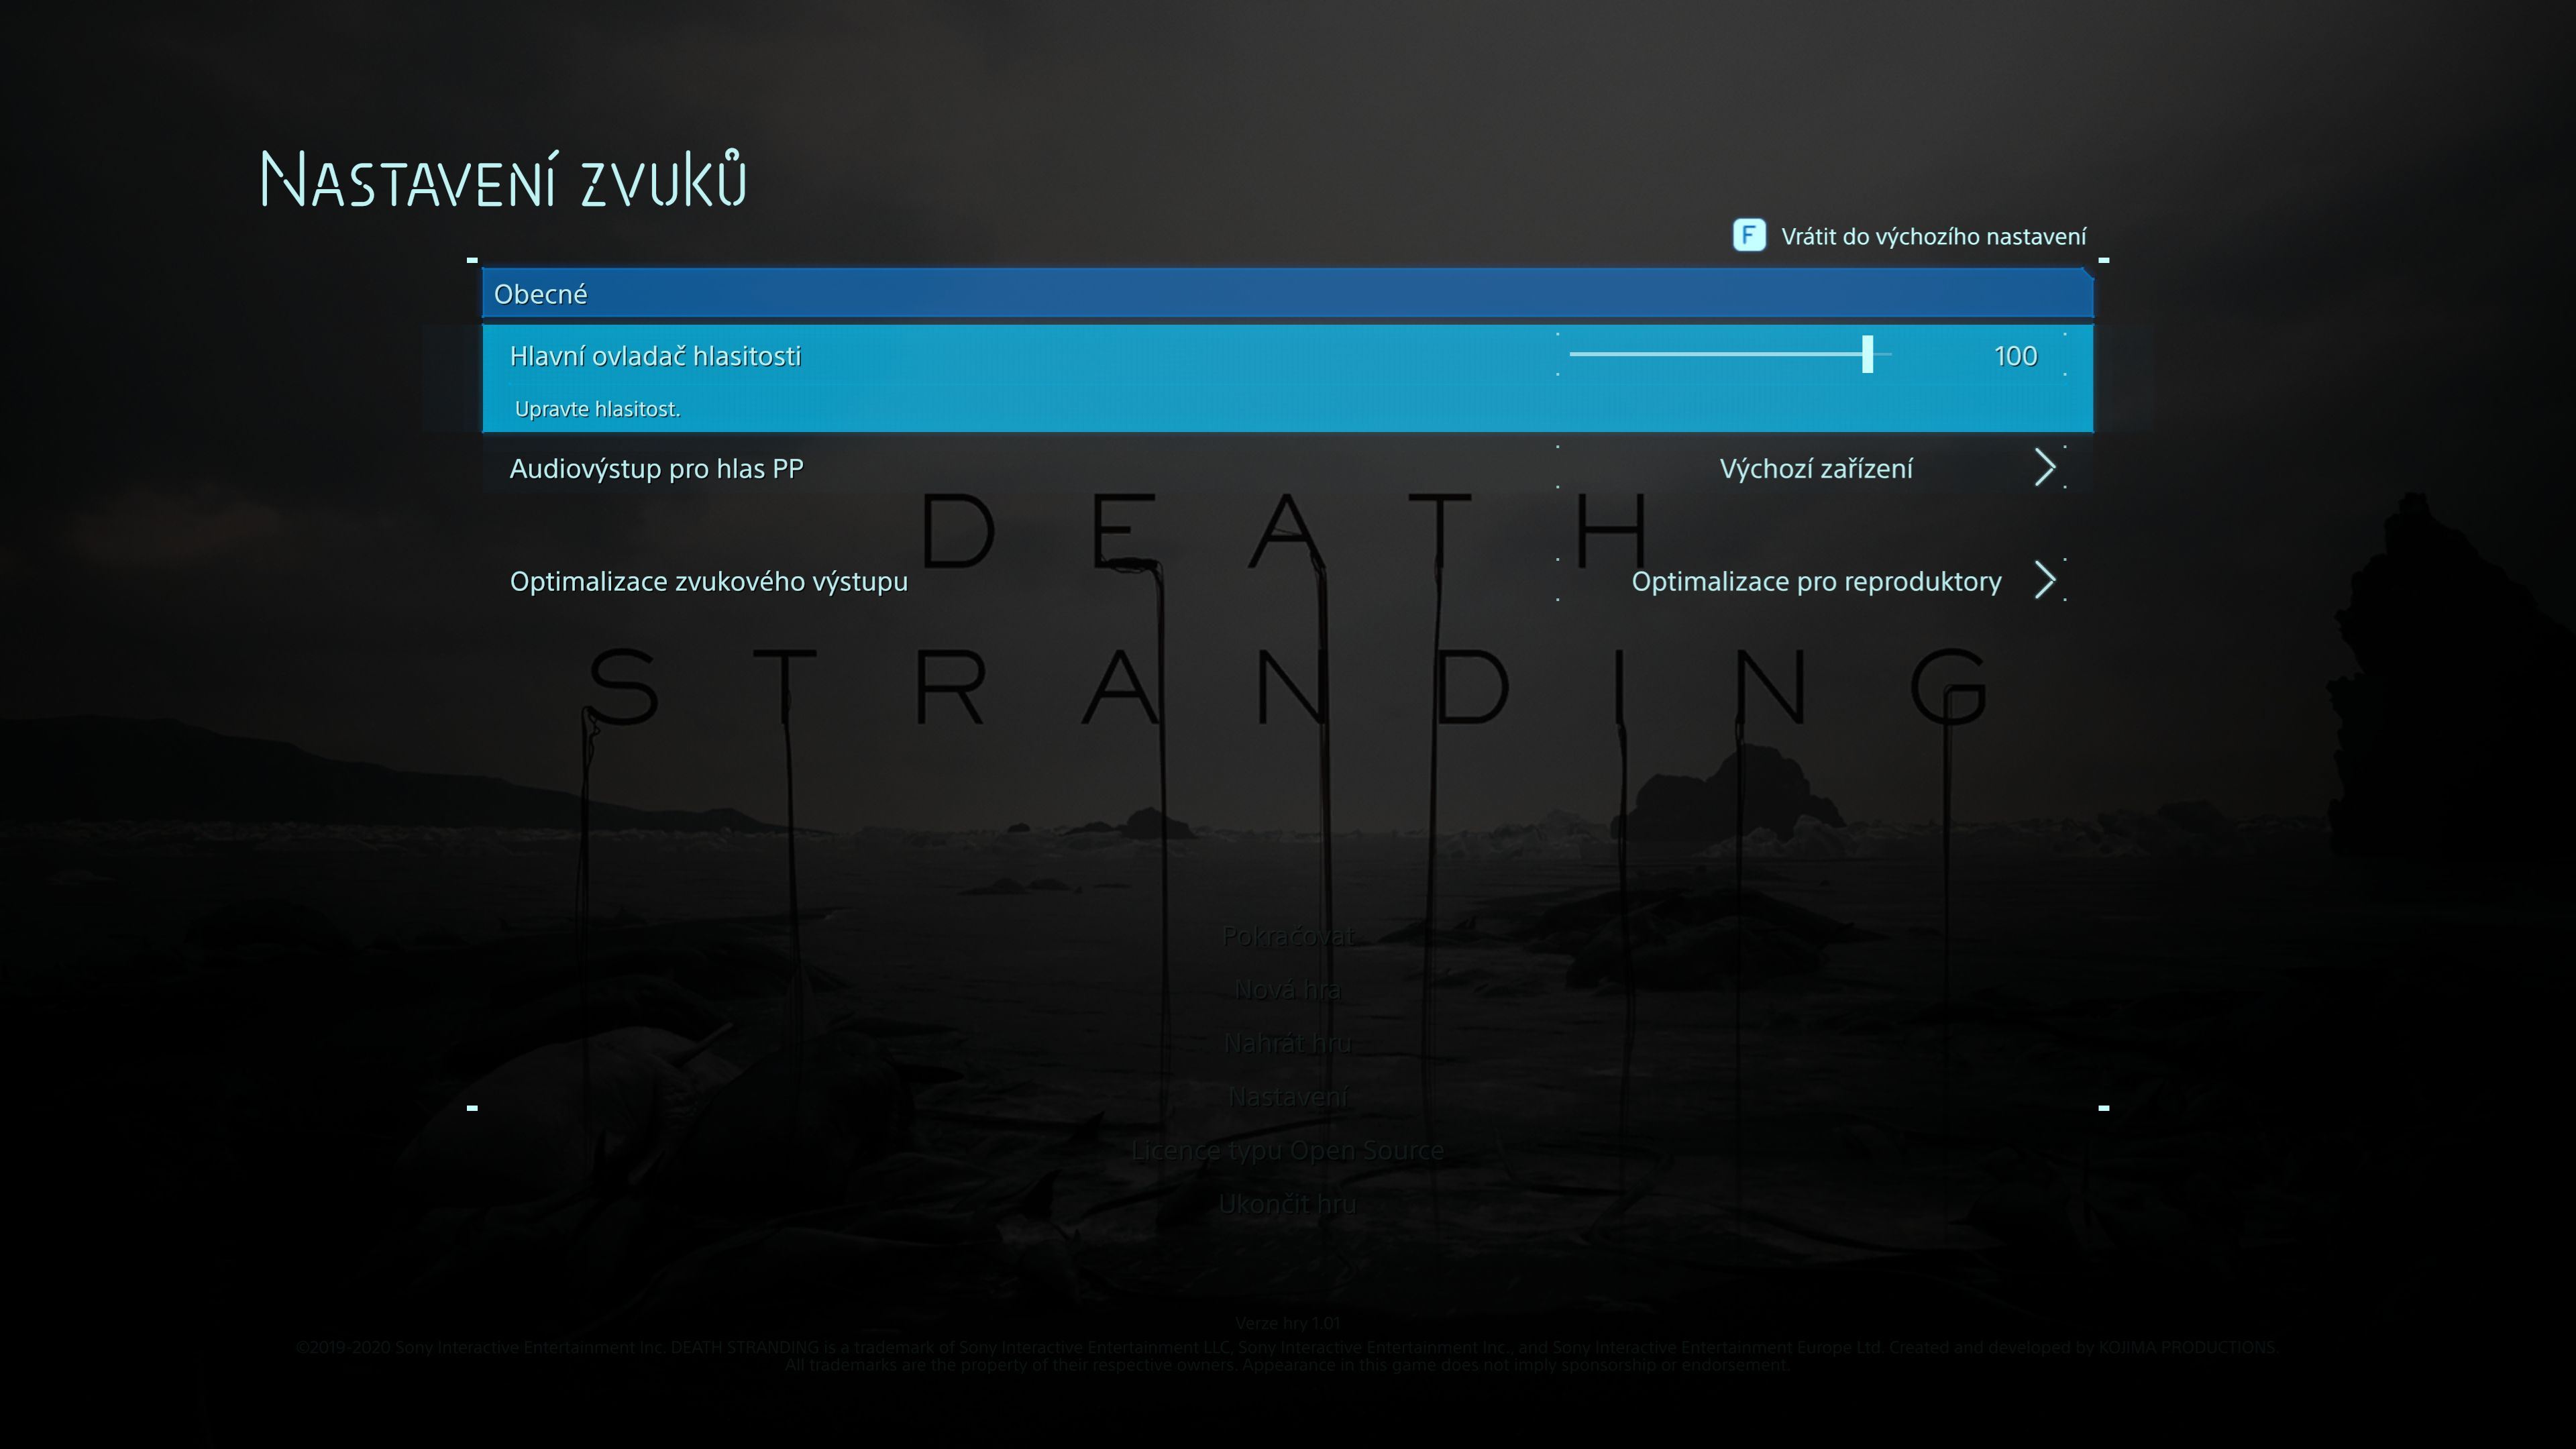Viewport: 2576px width, 1449px height.
Task: Click 'Vrátit do výchozího nastavení' label
Action: click(1933, 237)
